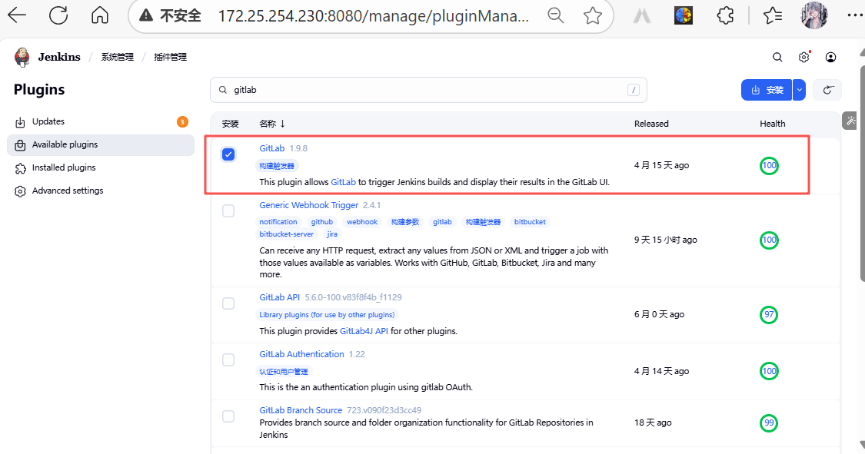Check the GitLab Authentication checkbox
This screenshot has width=865, height=454.
(x=228, y=360)
